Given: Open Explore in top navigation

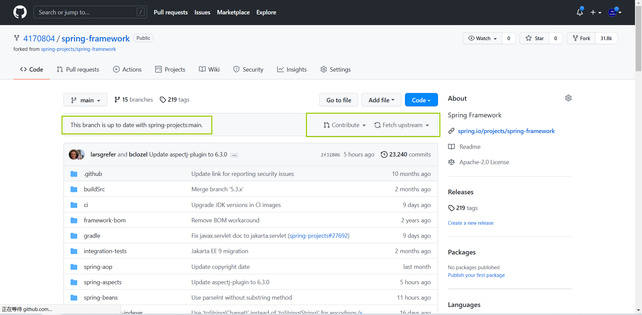Looking at the screenshot, I should [x=266, y=12].
